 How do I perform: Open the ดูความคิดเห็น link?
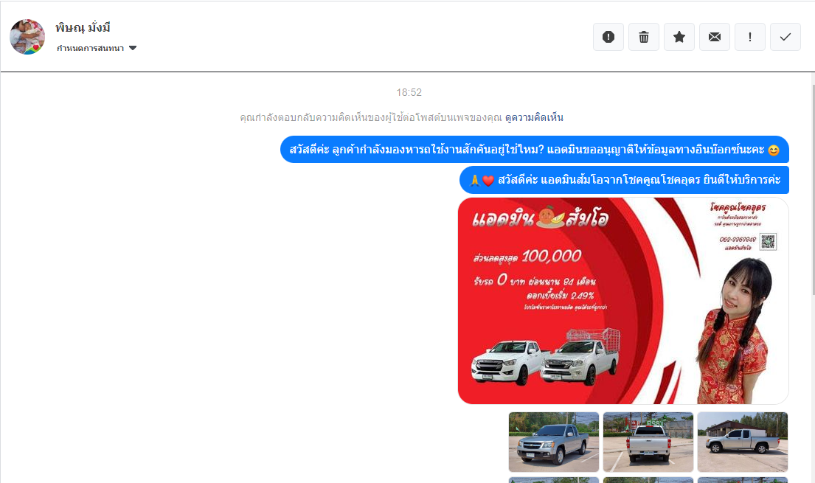coord(534,117)
